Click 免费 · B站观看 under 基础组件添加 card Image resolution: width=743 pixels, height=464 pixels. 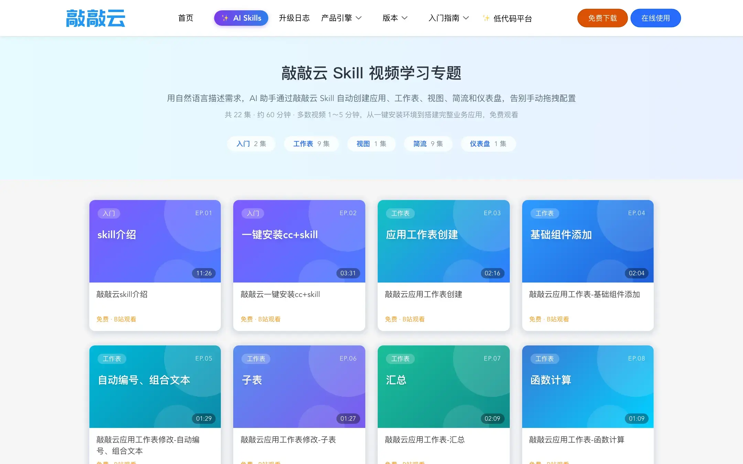pos(549,319)
